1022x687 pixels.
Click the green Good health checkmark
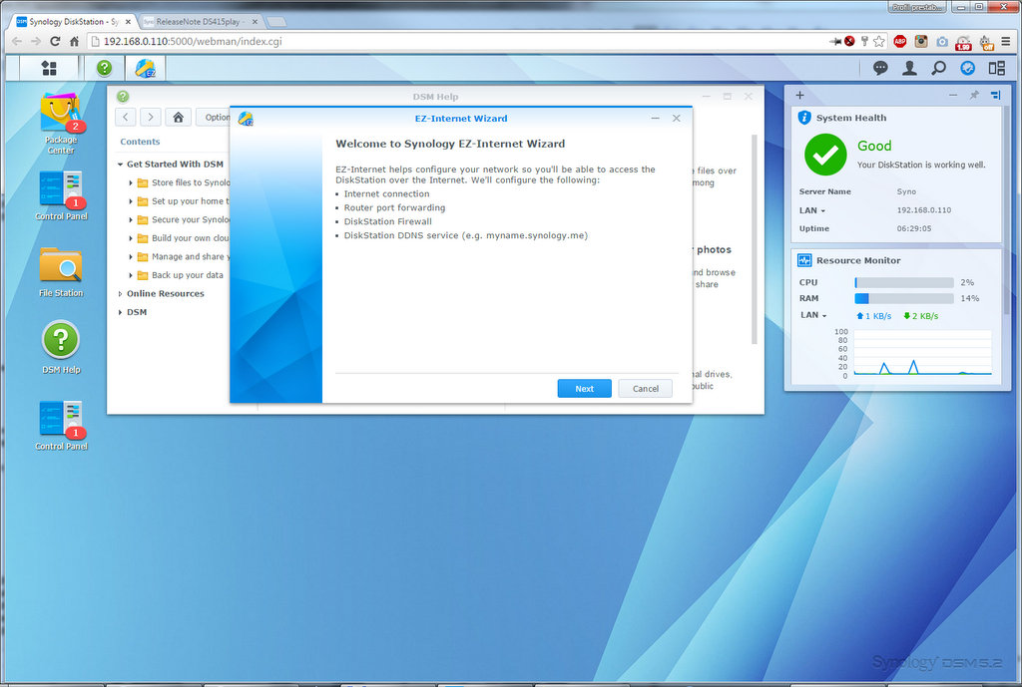825,155
